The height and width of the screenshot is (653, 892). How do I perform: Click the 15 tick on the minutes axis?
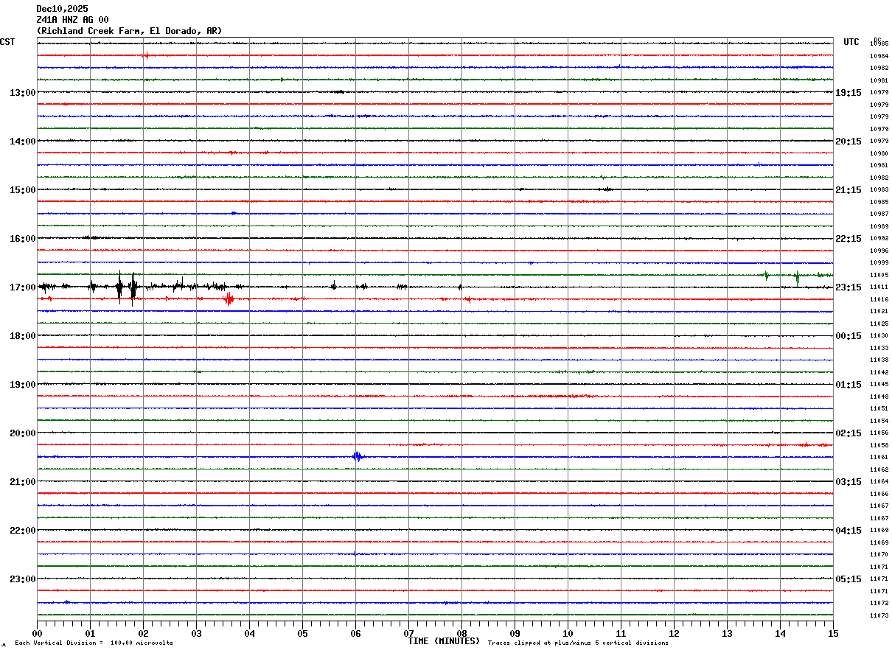click(x=833, y=633)
